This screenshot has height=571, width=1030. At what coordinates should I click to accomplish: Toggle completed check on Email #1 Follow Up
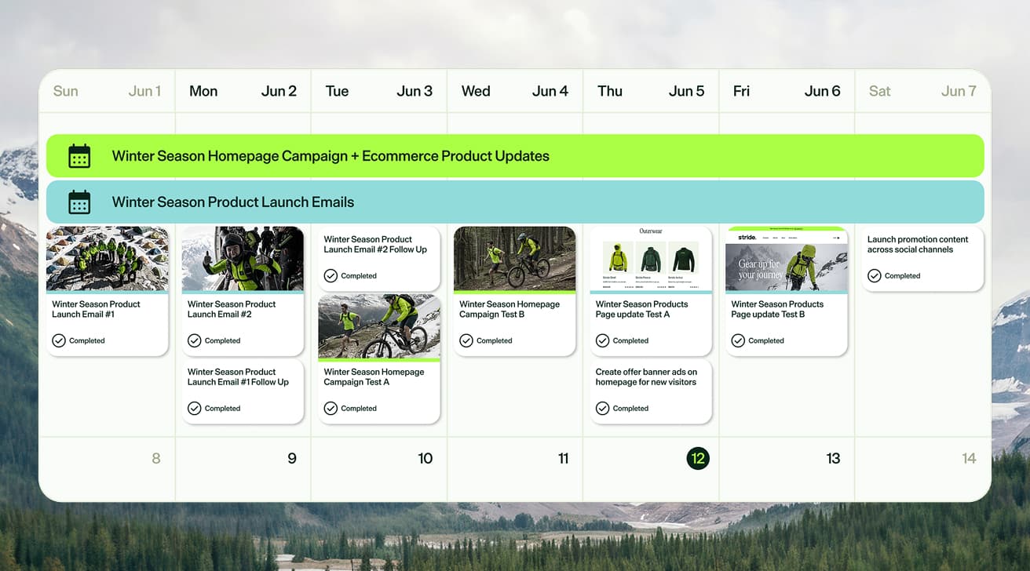click(195, 409)
